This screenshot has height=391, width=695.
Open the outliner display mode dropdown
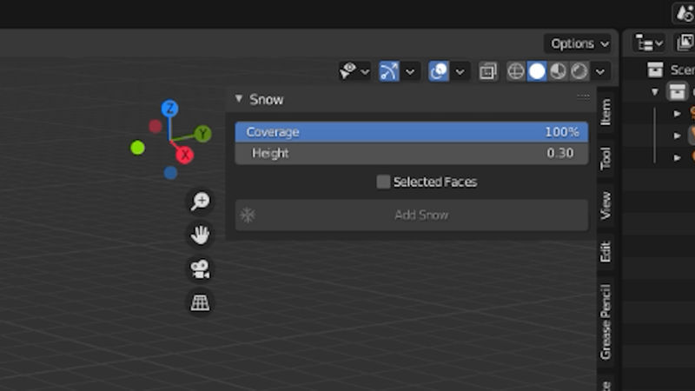pos(648,43)
